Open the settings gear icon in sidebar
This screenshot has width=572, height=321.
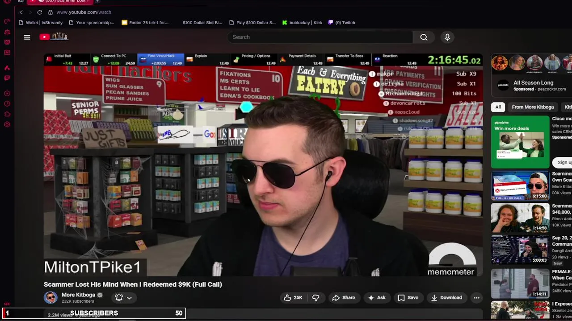pyautogui.click(x=7, y=124)
